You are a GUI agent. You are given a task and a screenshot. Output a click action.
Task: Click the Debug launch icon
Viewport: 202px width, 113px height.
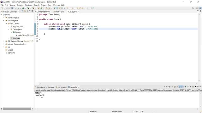pyautogui.click(x=18, y=8)
